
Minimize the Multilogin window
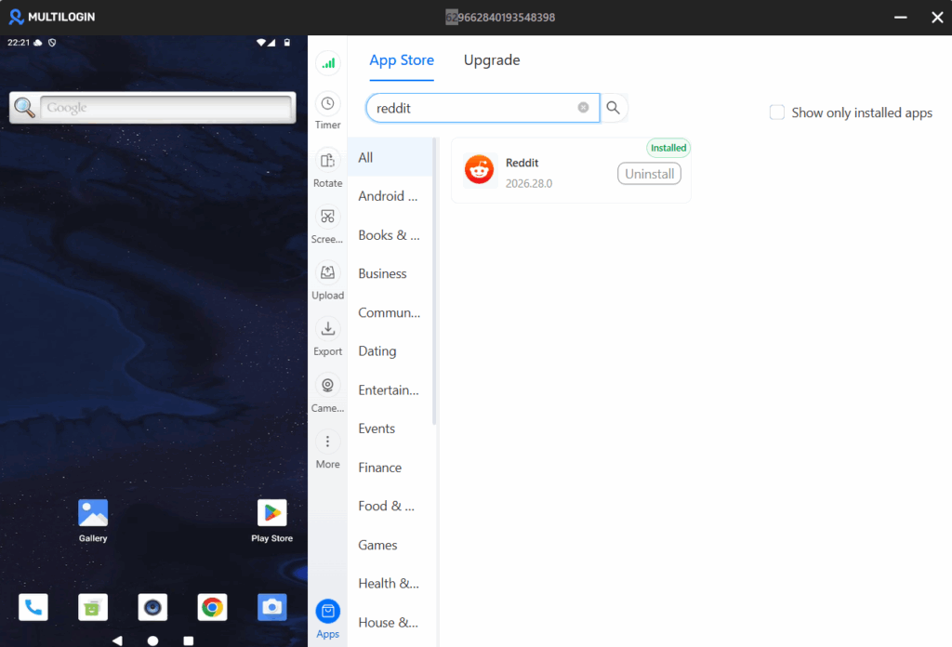coord(900,17)
